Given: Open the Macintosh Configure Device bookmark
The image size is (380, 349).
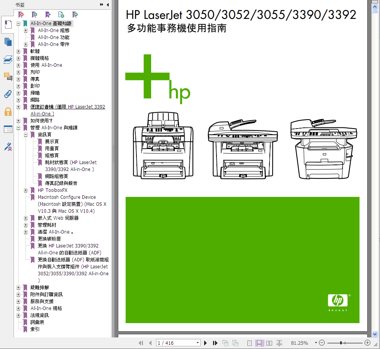Looking at the screenshot, I should click(72, 204).
